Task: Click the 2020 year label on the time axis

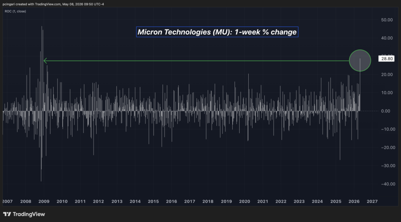Action: 244,201
